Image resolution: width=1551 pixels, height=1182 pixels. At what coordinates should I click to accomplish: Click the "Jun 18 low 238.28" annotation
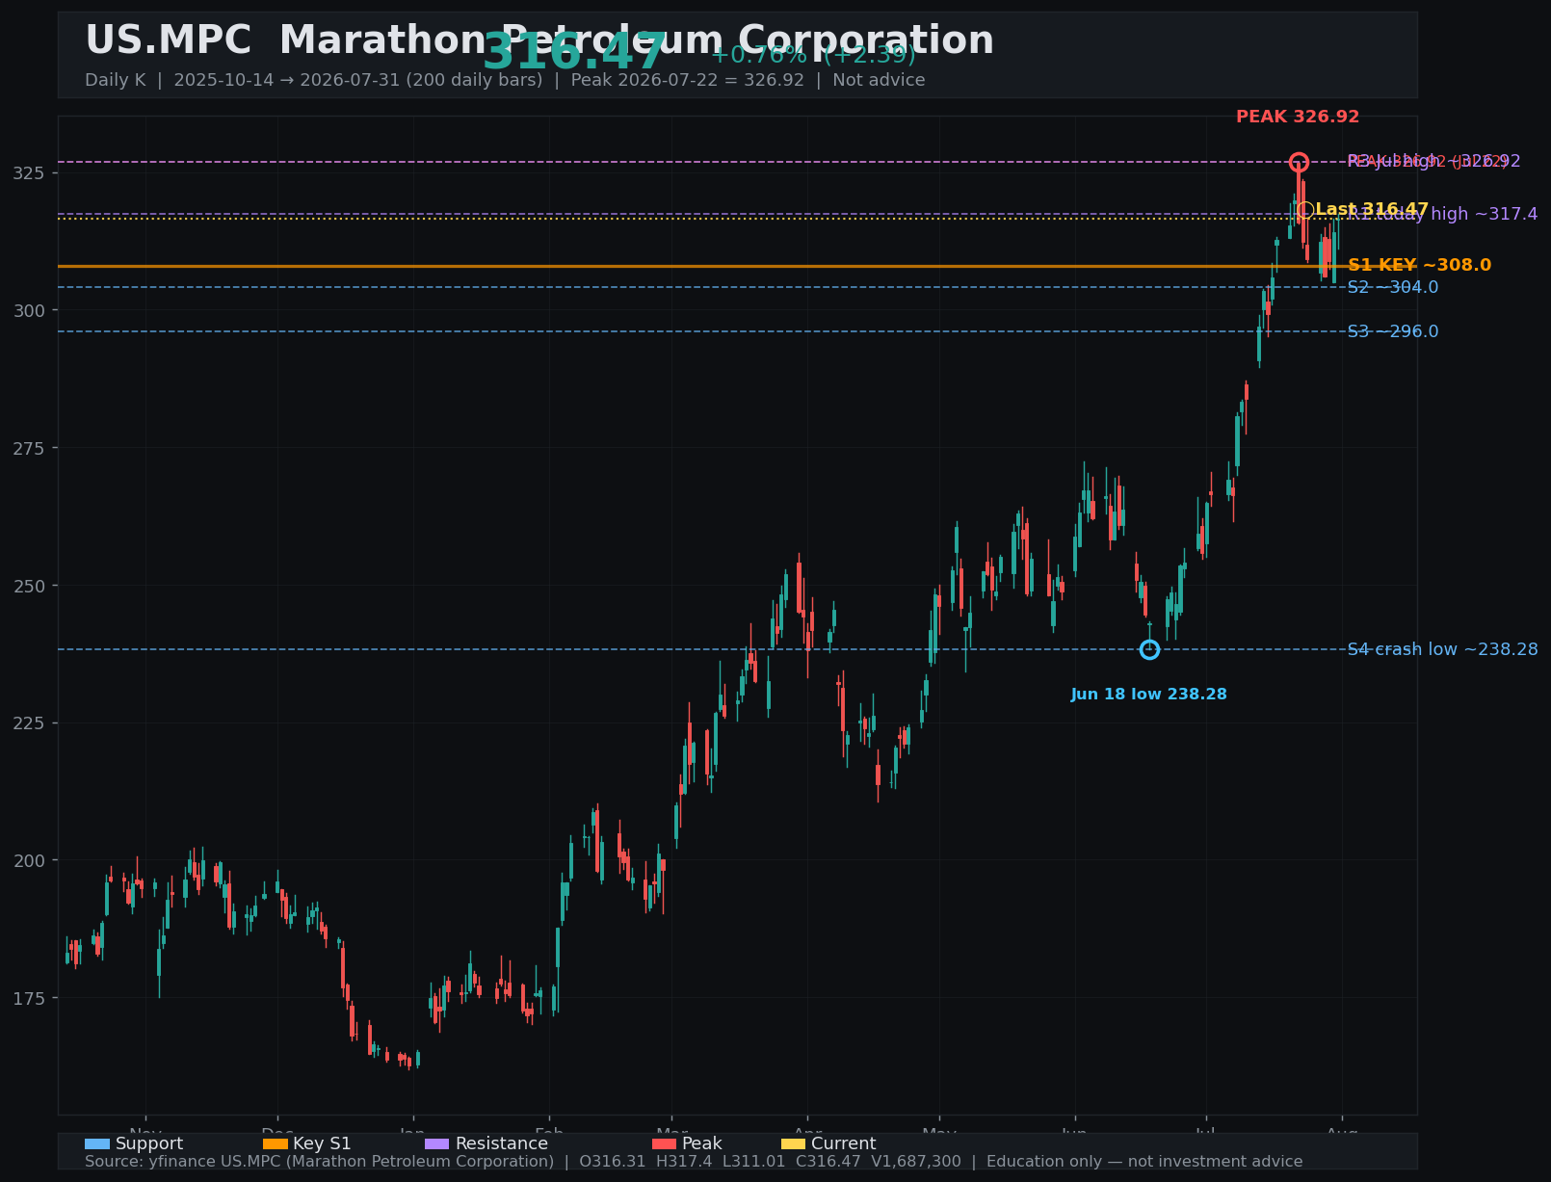click(x=1149, y=695)
